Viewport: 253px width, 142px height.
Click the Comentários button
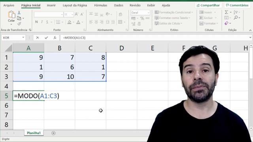tap(237, 5)
